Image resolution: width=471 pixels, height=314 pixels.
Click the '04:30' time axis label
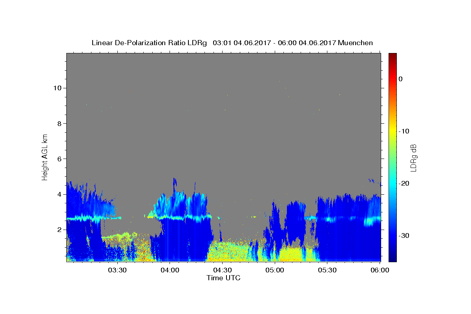click(x=222, y=270)
